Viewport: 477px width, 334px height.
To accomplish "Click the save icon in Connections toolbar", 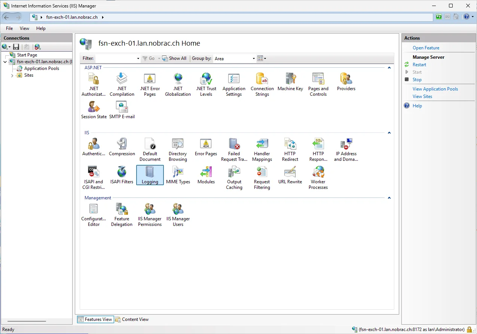I will pos(16,47).
